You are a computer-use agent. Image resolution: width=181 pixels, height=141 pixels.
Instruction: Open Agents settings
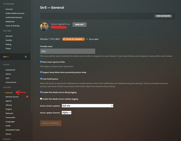[x=9, y=101]
